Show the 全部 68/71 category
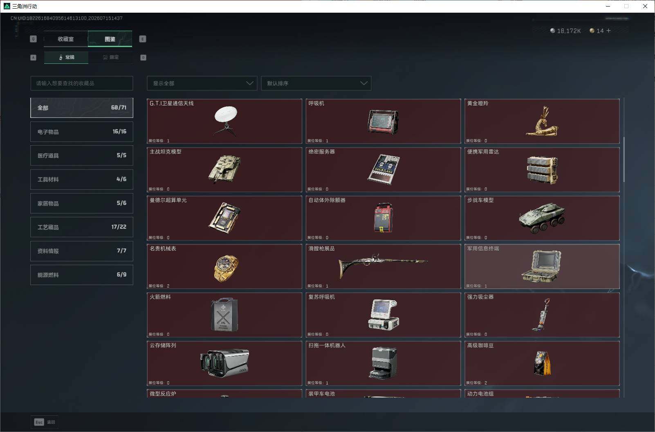Screen dimensions: 655x432 (82, 108)
